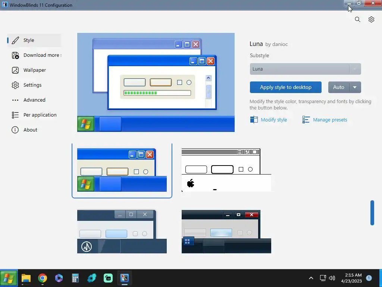The height and width of the screenshot is (287, 382).
Task: Click the Manage presets link
Action: click(x=330, y=120)
